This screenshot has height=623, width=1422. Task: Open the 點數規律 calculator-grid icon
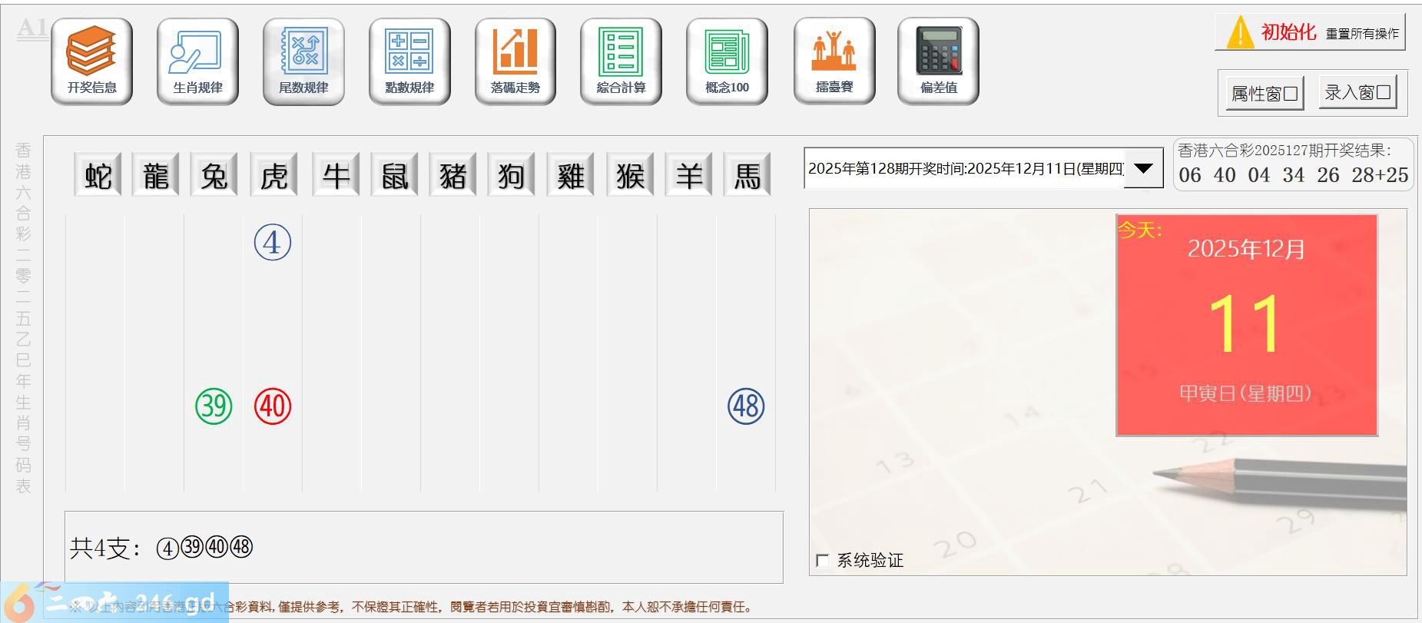409,61
